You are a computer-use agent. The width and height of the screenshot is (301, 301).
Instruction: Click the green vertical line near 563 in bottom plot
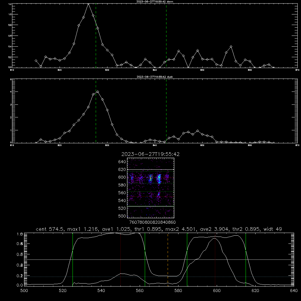click(145, 259)
